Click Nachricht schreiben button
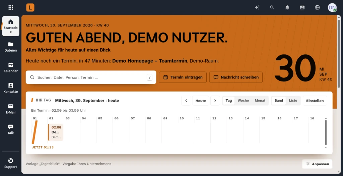The width and height of the screenshot is (343, 176). 236,77
